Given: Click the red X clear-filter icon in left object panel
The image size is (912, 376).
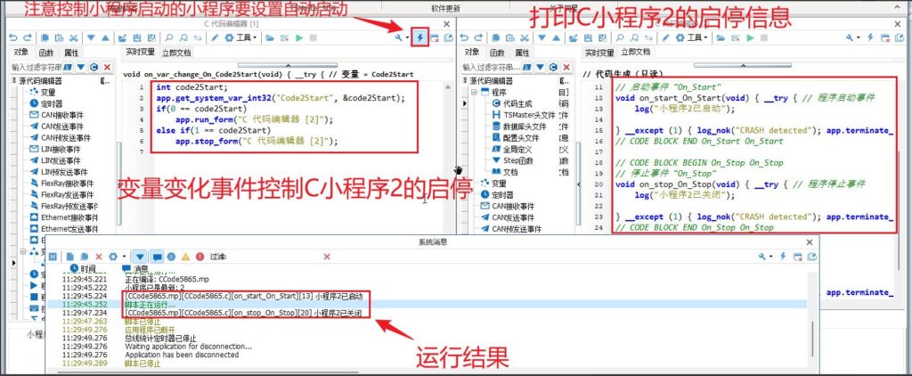Looking at the screenshot, I should [x=108, y=67].
